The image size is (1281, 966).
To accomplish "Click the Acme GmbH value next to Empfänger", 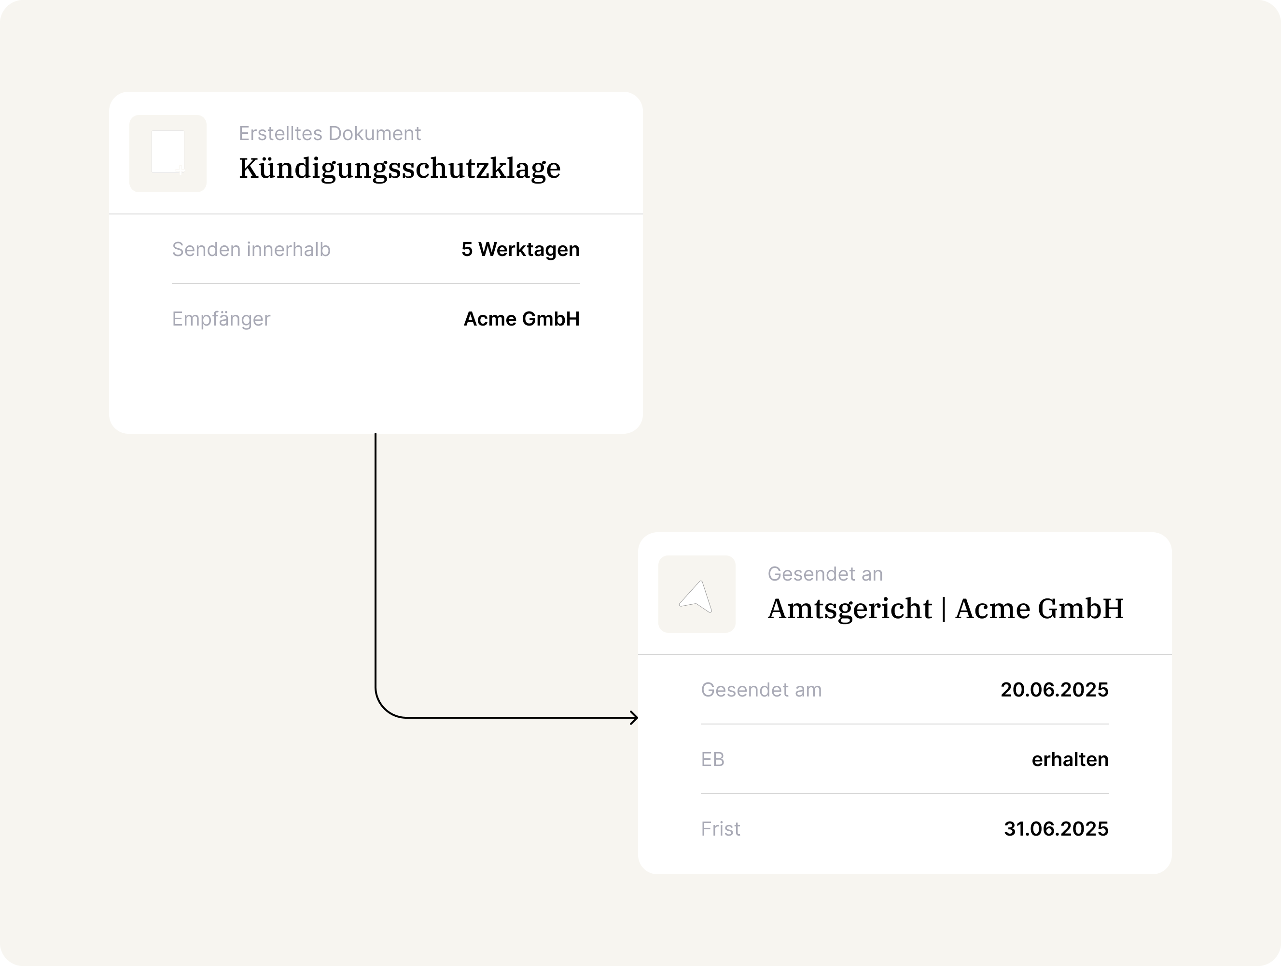I will [521, 319].
